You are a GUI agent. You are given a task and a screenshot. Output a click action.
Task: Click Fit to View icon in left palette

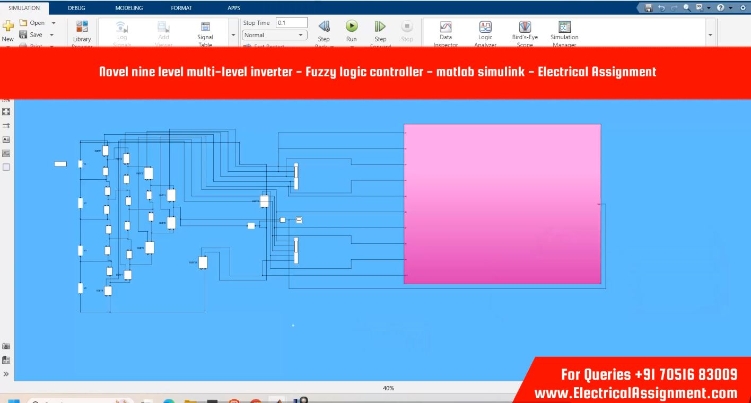pos(6,112)
